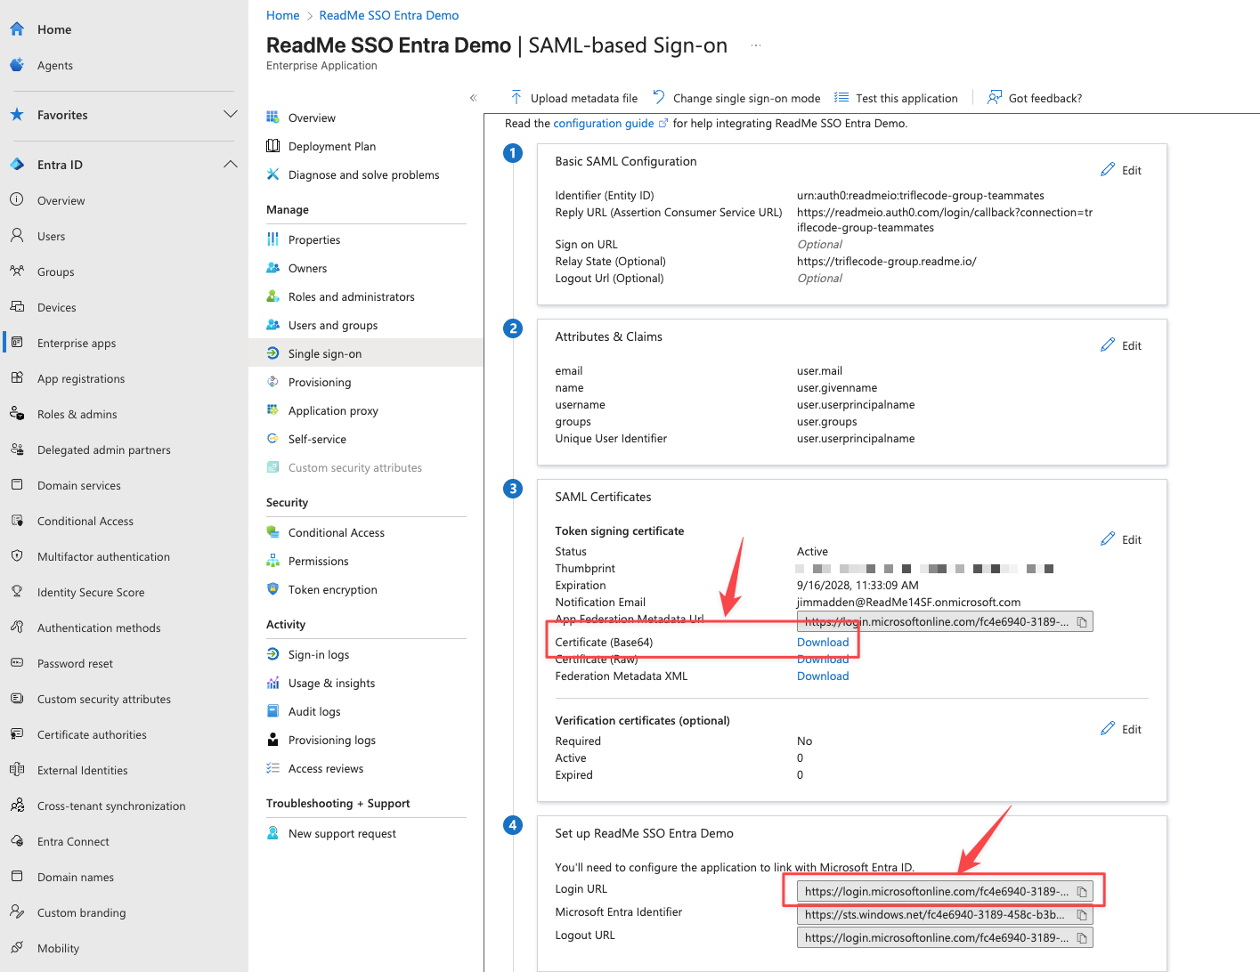Viewport: 1260px width, 972px height.
Task: Open Token encryption
Action: [x=333, y=589]
